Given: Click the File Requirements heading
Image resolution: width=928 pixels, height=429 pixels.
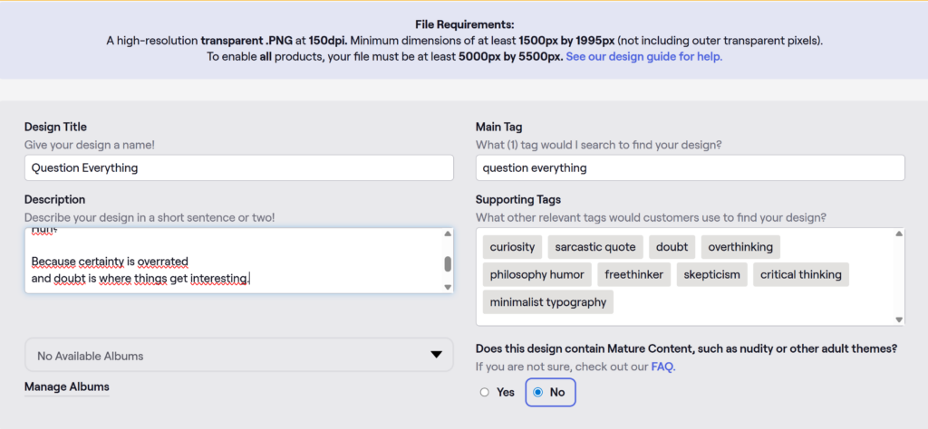Looking at the screenshot, I should (x=464, y=24).
